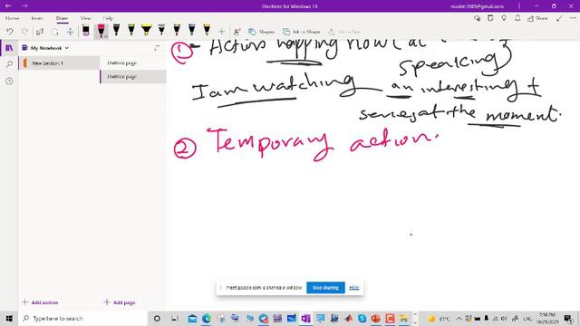Click the Redo arrow in Draw toolbar
Screen dimensions: 580x326
(24, 32)
